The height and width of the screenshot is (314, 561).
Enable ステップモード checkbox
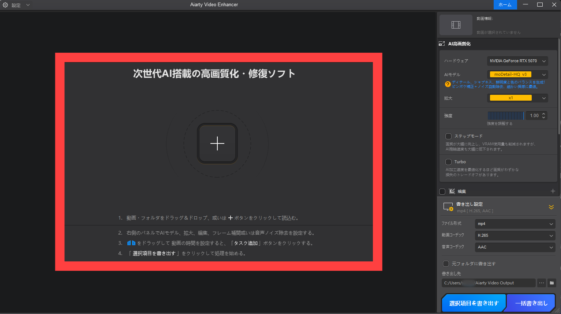[448, 136]
